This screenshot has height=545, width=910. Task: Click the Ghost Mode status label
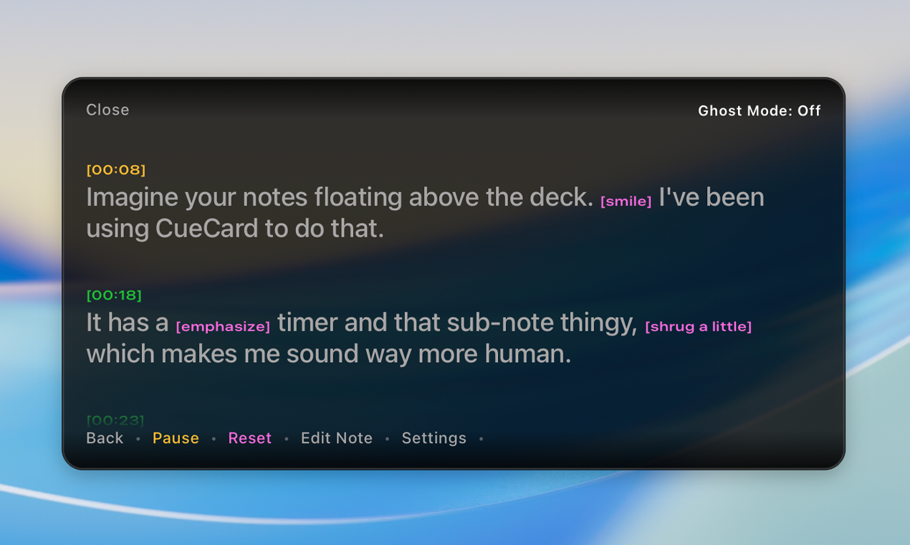tap(759, 110)
